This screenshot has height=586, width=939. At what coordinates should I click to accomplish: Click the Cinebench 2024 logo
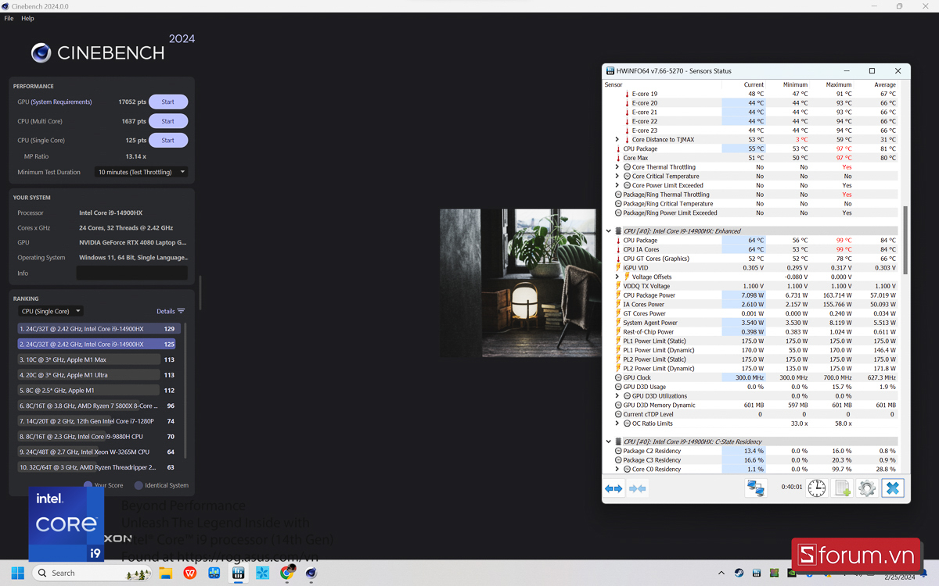113,49
